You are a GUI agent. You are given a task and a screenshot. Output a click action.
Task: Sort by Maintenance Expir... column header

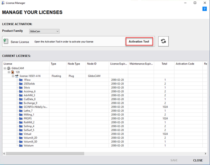click(141, 64)
